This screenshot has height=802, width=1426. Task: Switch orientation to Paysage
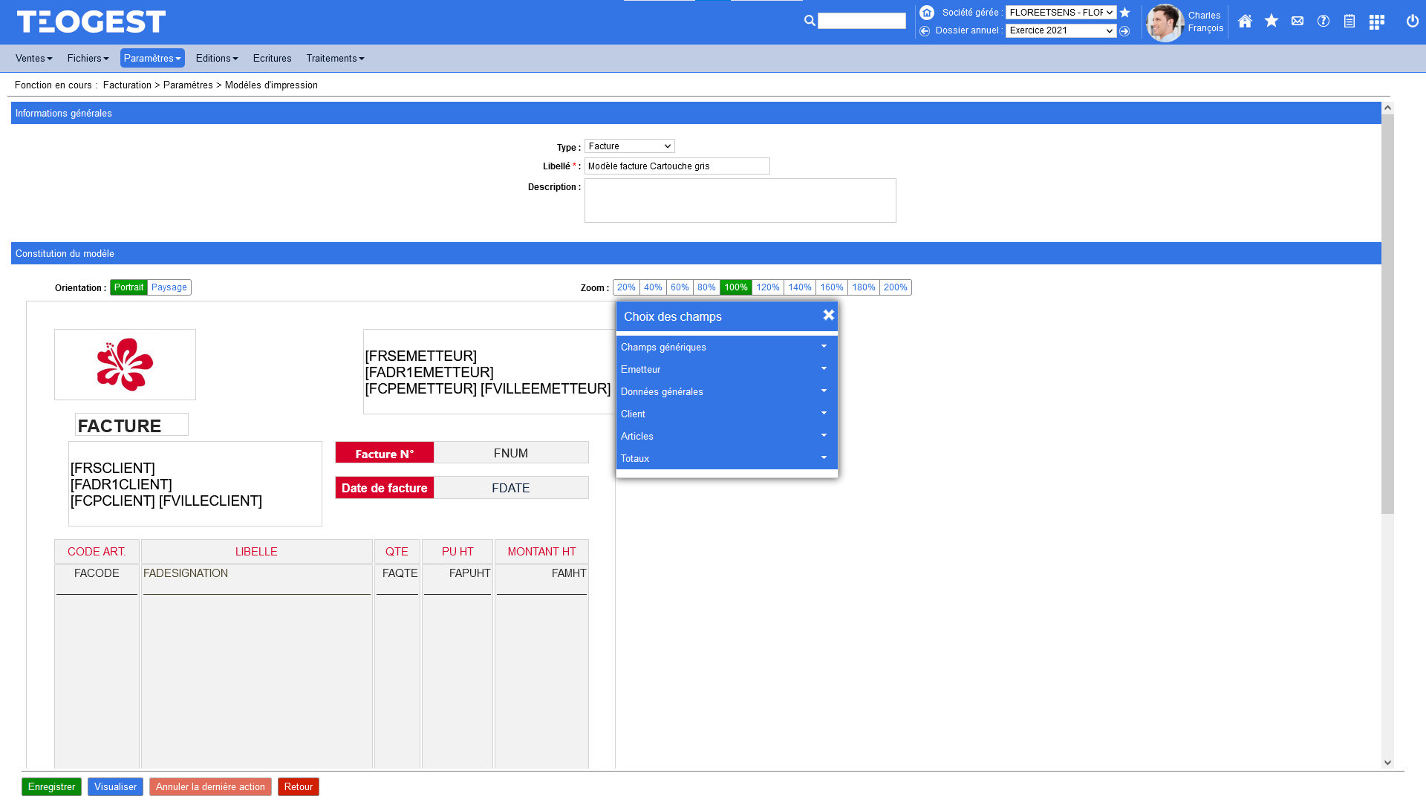tap(169, 287)
